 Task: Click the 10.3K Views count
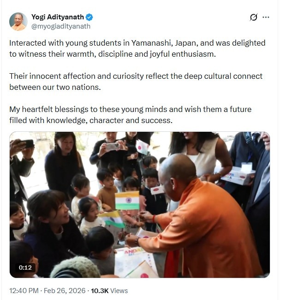point(109,291)
